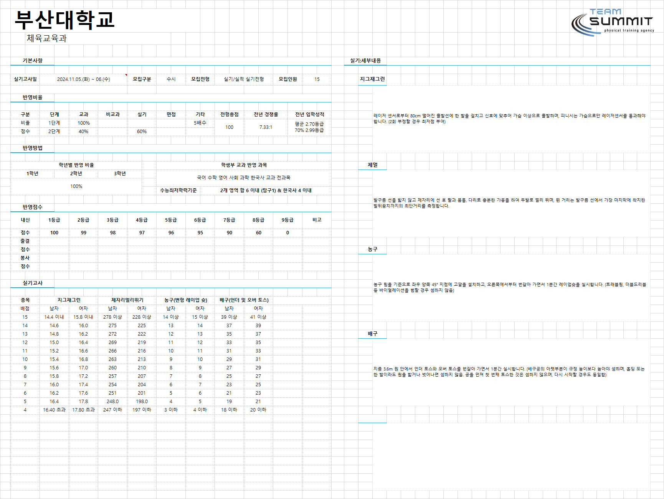Click the 수시 cell
This screenshot has height=499, width=664.
[171, 79]
